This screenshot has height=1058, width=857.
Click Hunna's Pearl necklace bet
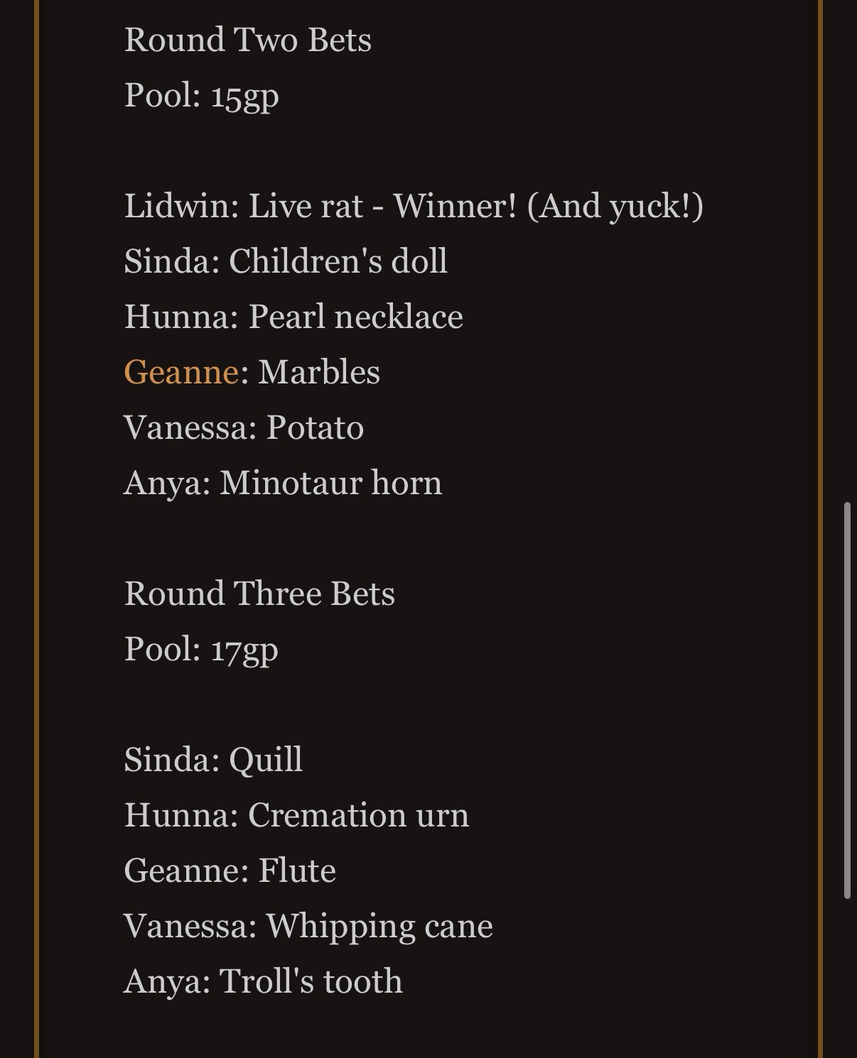293,317
